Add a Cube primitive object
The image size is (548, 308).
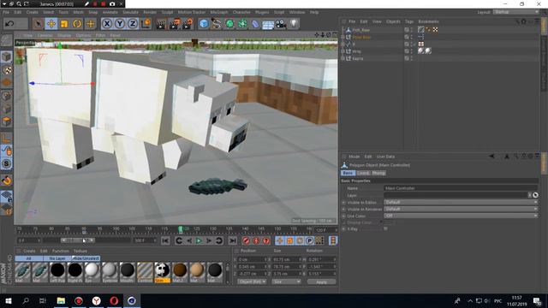(x=204, y=24)
